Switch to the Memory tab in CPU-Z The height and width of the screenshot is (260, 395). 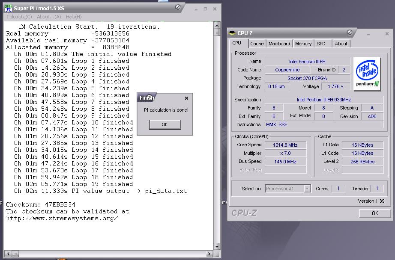(x=303, y=44)
